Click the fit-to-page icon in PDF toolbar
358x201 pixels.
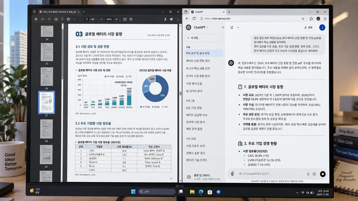coord(125,20)
